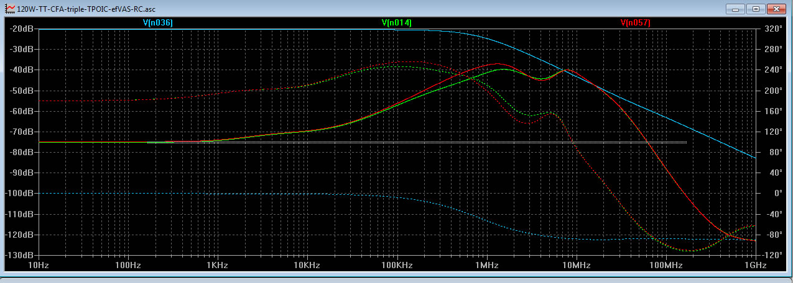Click the V(n057) trace label
Screen dimensions: 793x283
636,22
